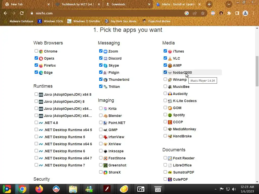Check the HandBrake checkbox
This screenshot has height=194, width=259.
coord(165,136)
